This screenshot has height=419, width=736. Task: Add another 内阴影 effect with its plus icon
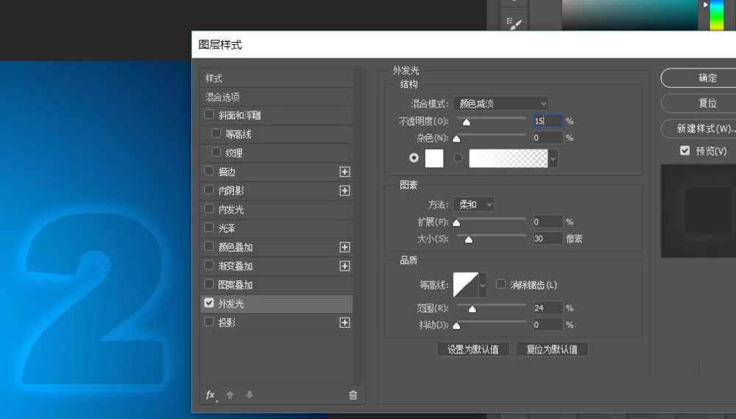point(344,191)
